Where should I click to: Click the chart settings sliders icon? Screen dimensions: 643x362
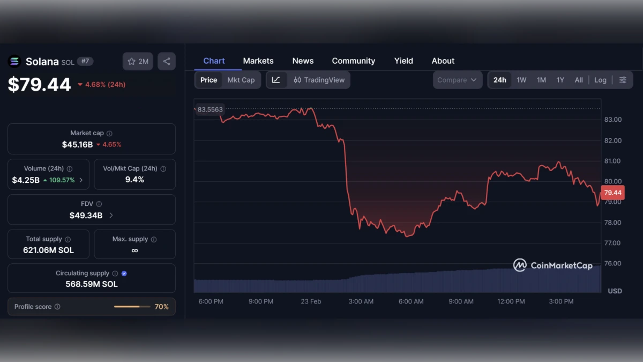click(623, 79)
